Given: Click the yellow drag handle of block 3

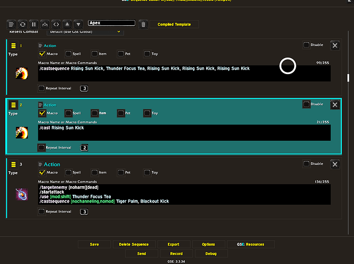Looking at the screenshot, I should click(13, 165).
